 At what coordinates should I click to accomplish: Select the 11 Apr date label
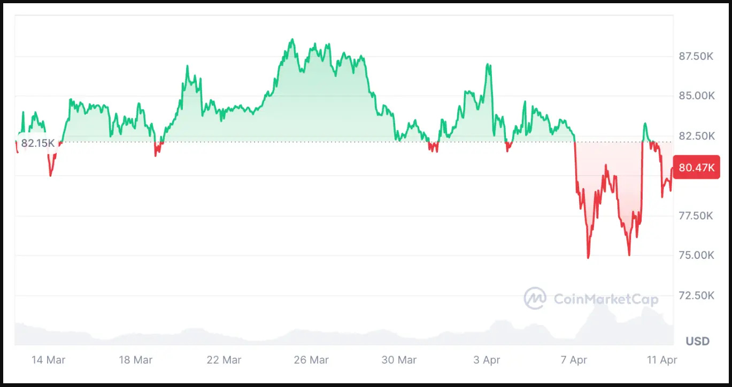(661, 360)
